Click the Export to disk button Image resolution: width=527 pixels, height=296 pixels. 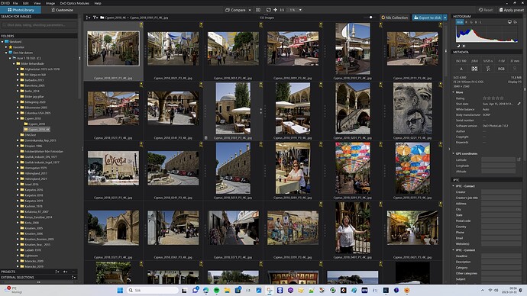427,18
